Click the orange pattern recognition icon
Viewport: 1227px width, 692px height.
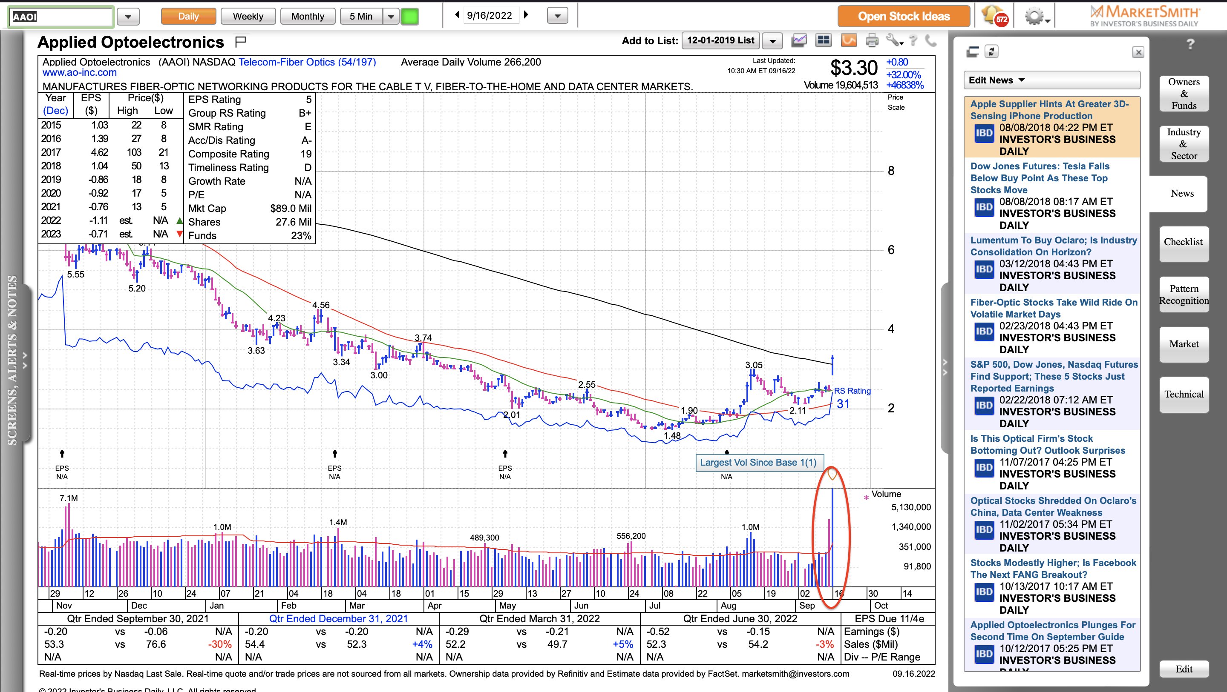click(x=848, y=41)
